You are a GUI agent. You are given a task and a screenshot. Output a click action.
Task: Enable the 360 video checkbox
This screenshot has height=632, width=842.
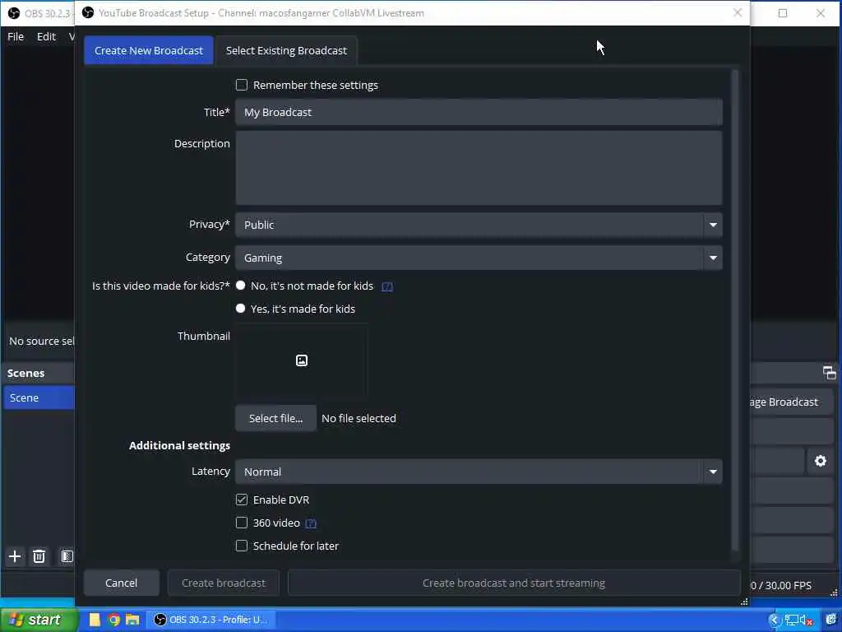pos(242,523)
